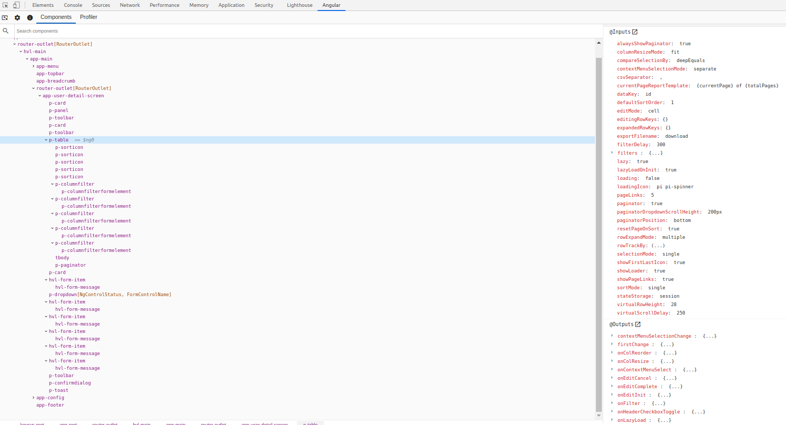Select the tbody node under p-table
Image resolution: width=786 pixels, height=425 pixels.
(x=62, y=258)
